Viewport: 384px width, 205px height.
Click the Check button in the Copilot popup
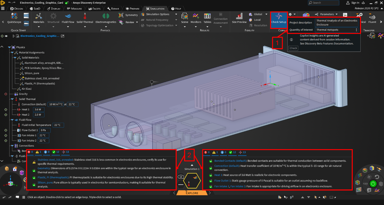[293, 48]
